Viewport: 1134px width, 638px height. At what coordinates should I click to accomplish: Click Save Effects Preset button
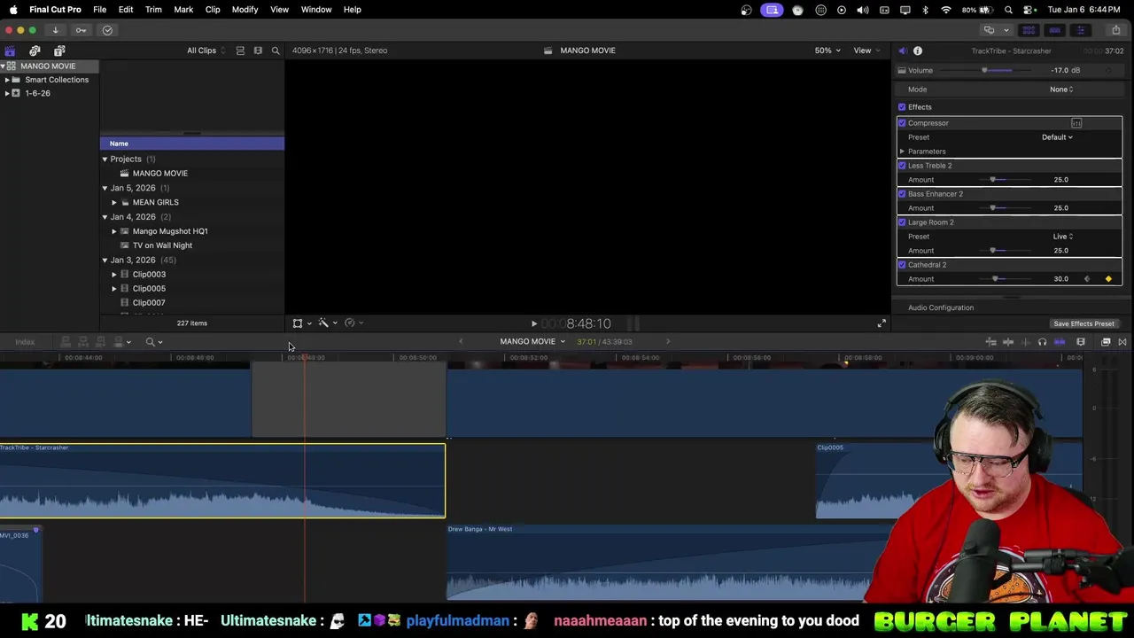(x=1084, y=323)
